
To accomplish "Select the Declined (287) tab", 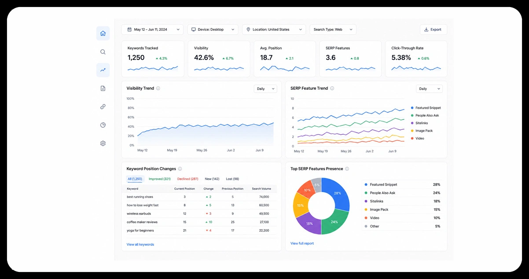I will point(188,179).
